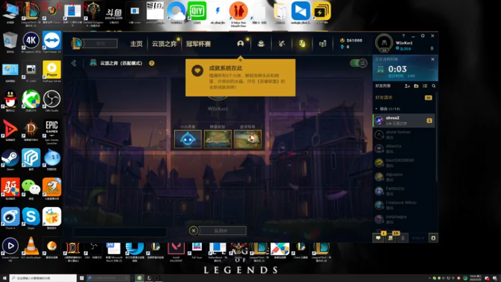Click the add friend icon
Viewport: 501px width, 282px height.
pyautogui.click(x=407, y=86)
